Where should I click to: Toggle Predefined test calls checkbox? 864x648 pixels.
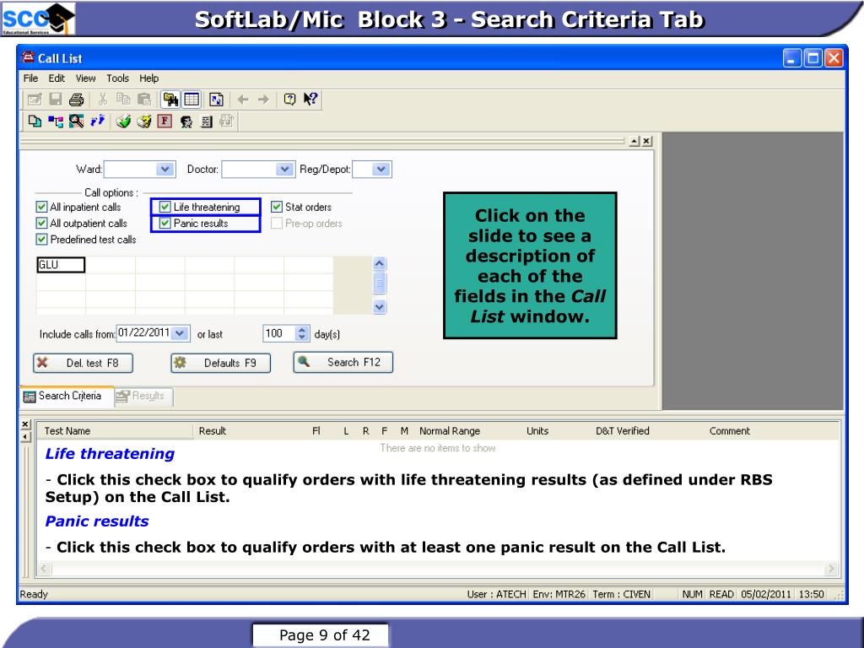pyautogui.click(x=41, y=239)
